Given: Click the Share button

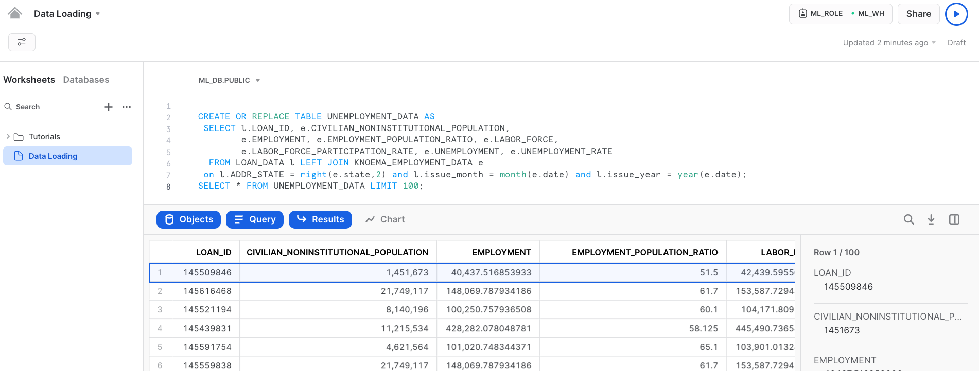Looking at the screenshot, I should [x=918, y=14].
